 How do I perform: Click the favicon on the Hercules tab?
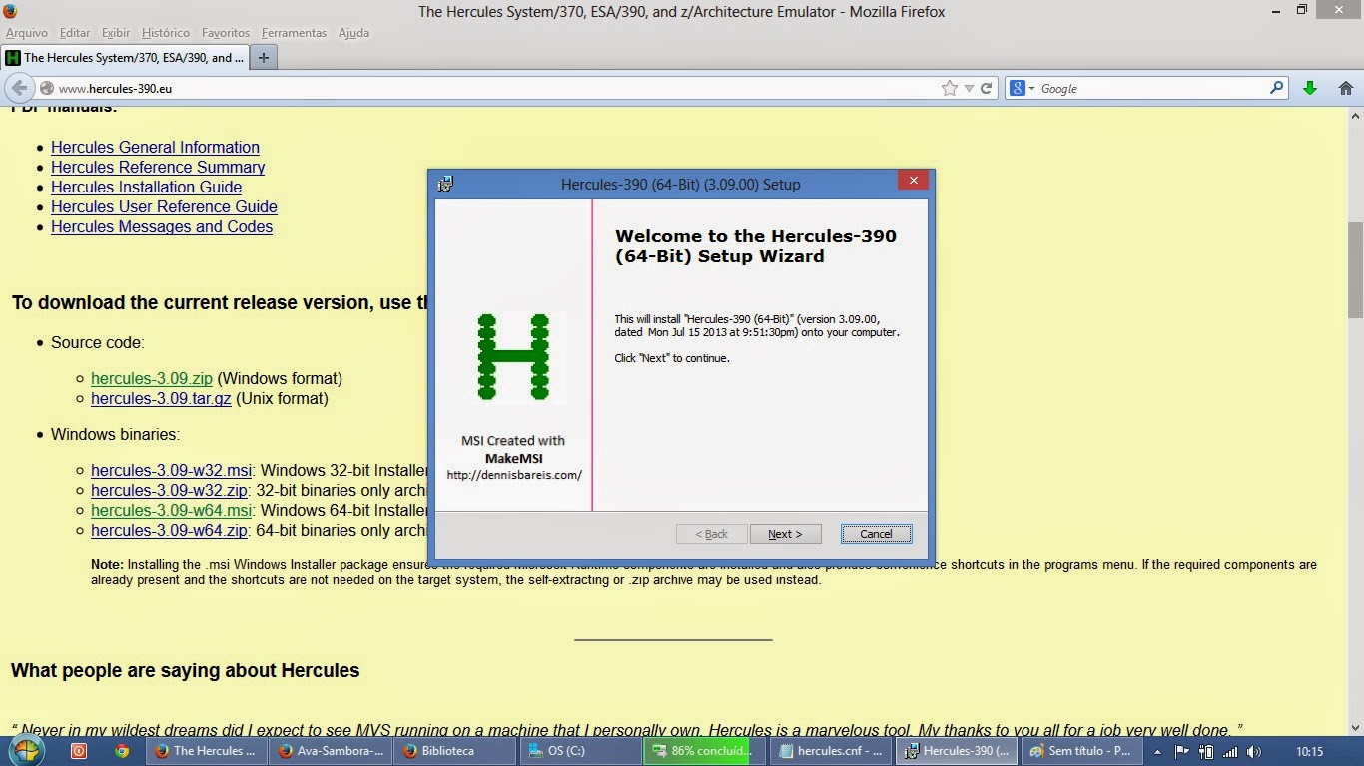coord(13,57)
